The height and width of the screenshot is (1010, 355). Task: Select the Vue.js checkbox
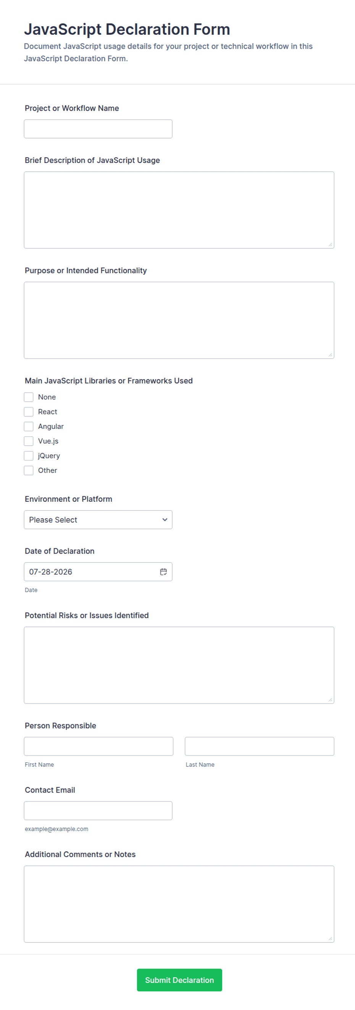pyautogui.click(x=29, y=441)
